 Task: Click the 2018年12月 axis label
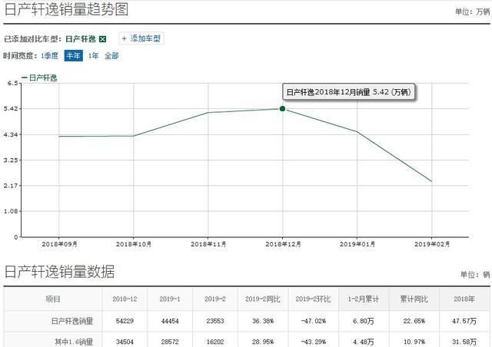point(283,244)
